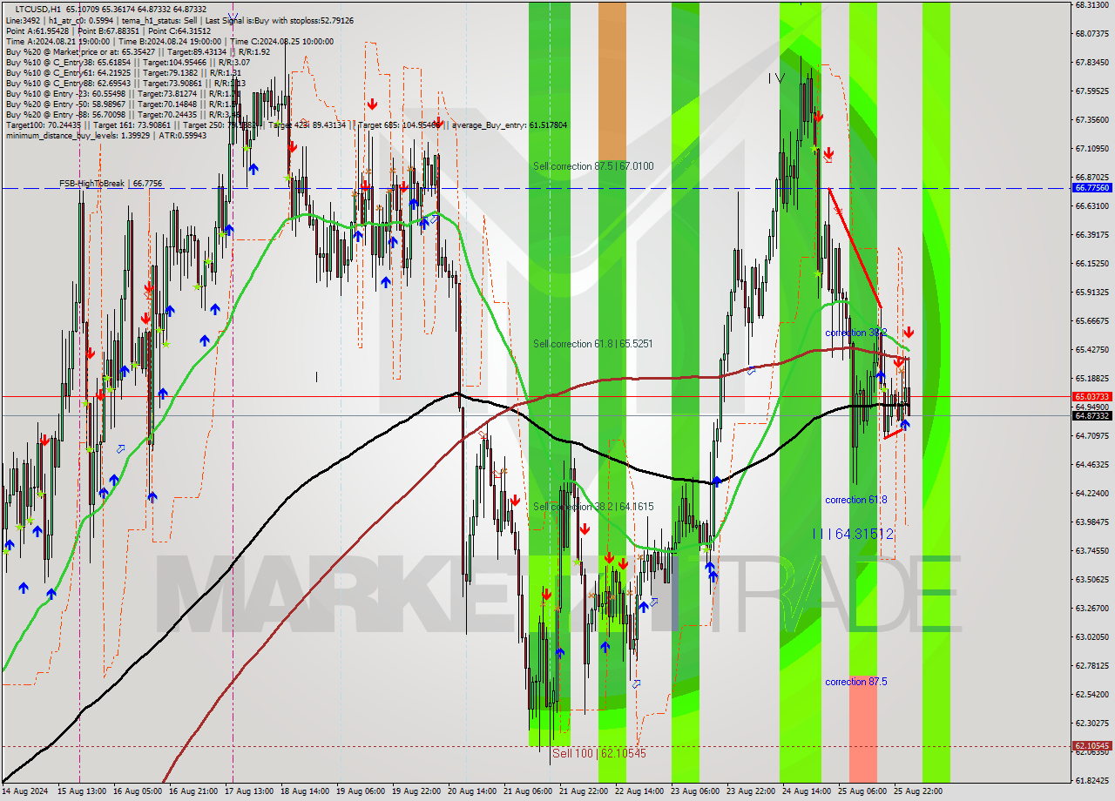Click the 64.22430 price scale value

click(x=1092, y=494)
